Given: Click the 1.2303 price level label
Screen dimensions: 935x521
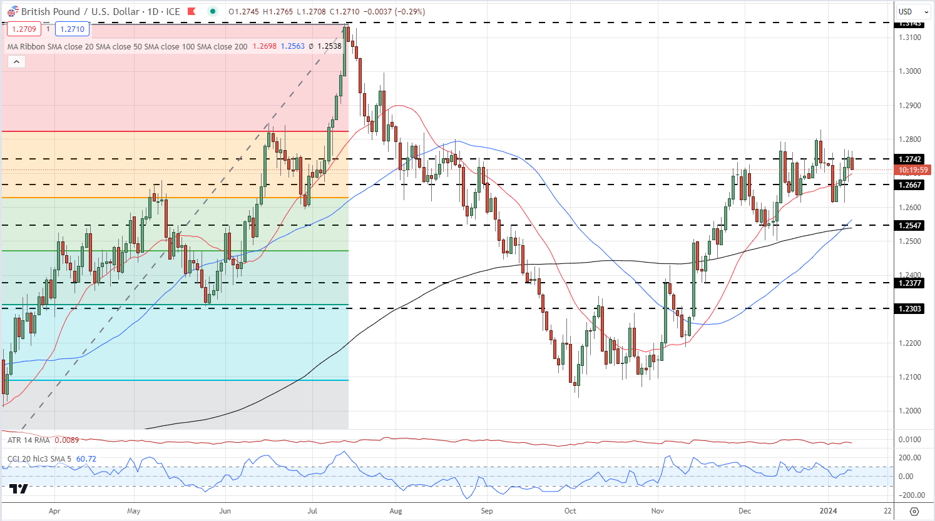Looking at the screenshot, I should (x=909, y=308).
